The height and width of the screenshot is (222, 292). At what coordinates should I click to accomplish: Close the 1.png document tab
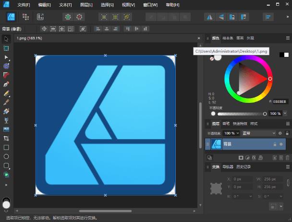[x=199, y=38]
